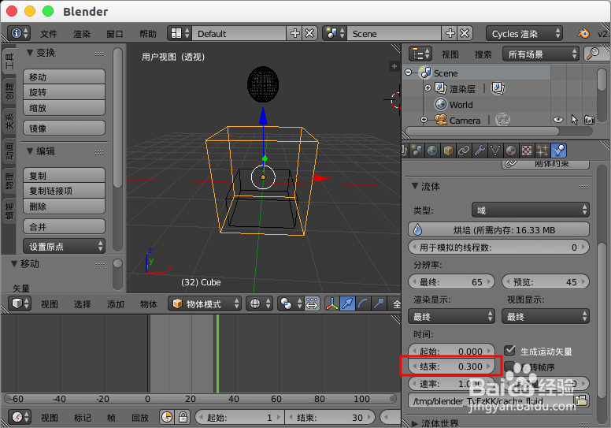Toggle Camera selectability cursor icon
The image size is (611, 428).
[574, 120]
